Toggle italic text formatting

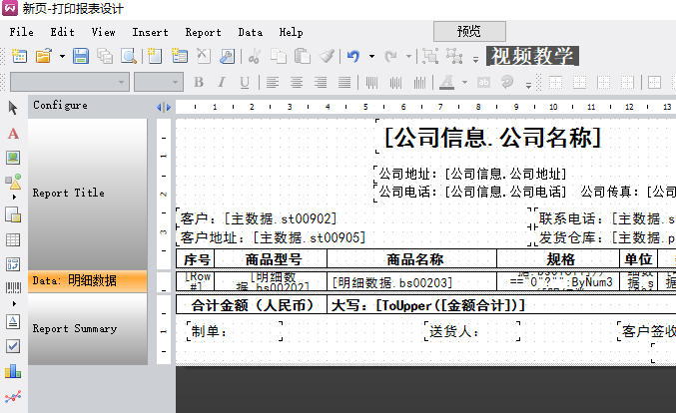[221, 82]
